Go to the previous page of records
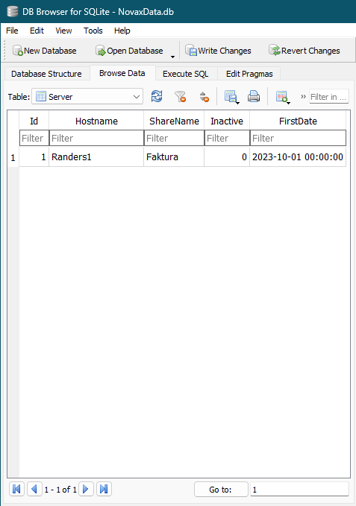This screenshot has width=356, height=506. point(34,489)
